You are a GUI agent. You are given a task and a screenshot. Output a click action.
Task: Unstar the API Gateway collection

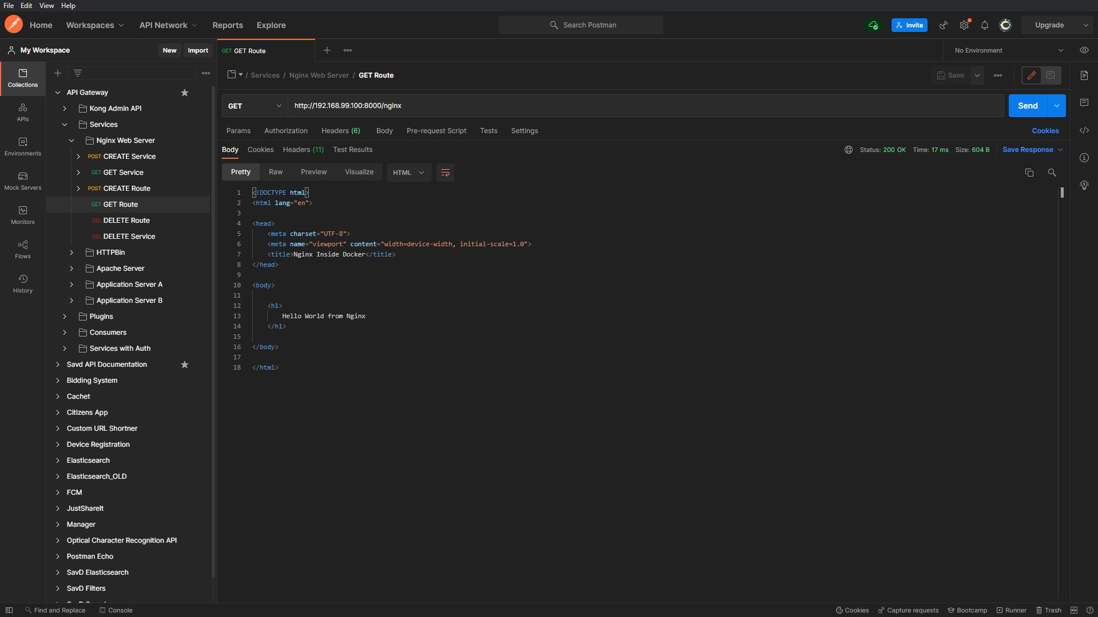184,93
